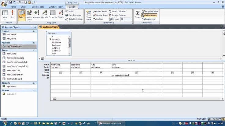The height and width of the screenshot is (126, 225).
Task: Switch to the Create ribbon tab
Action: pyautogui.click(x=24, y=7)
